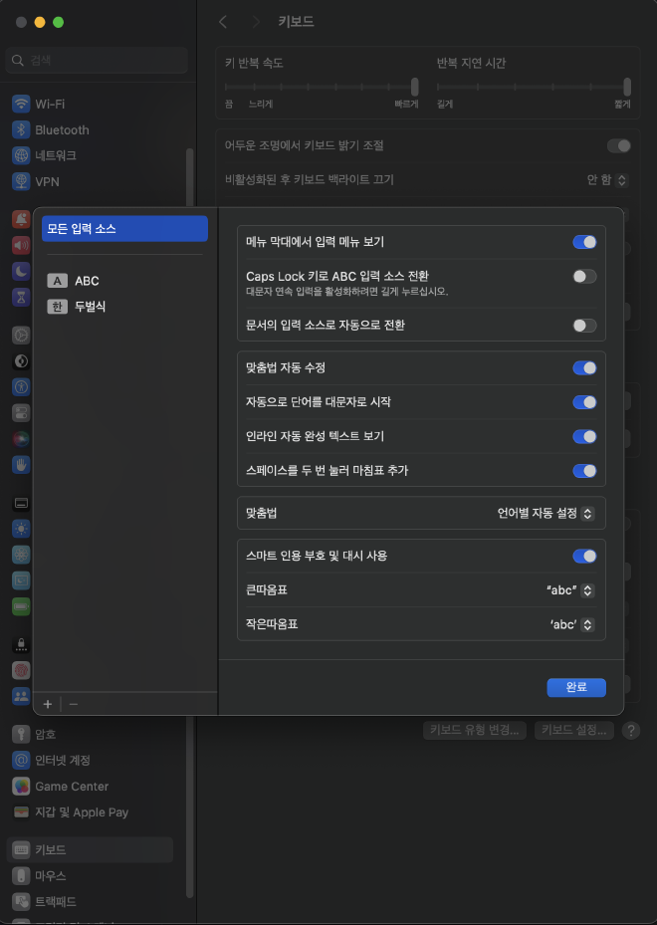Go back with the left chevron

[x=222, y=22]
